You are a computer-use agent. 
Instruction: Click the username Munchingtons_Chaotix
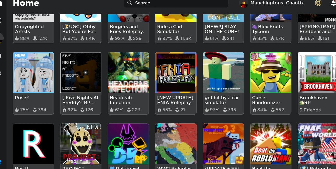tap(277, 3)
